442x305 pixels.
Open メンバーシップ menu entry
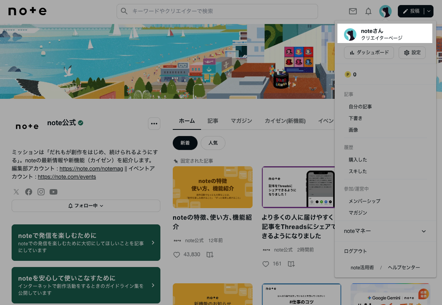tap(365, 201)
